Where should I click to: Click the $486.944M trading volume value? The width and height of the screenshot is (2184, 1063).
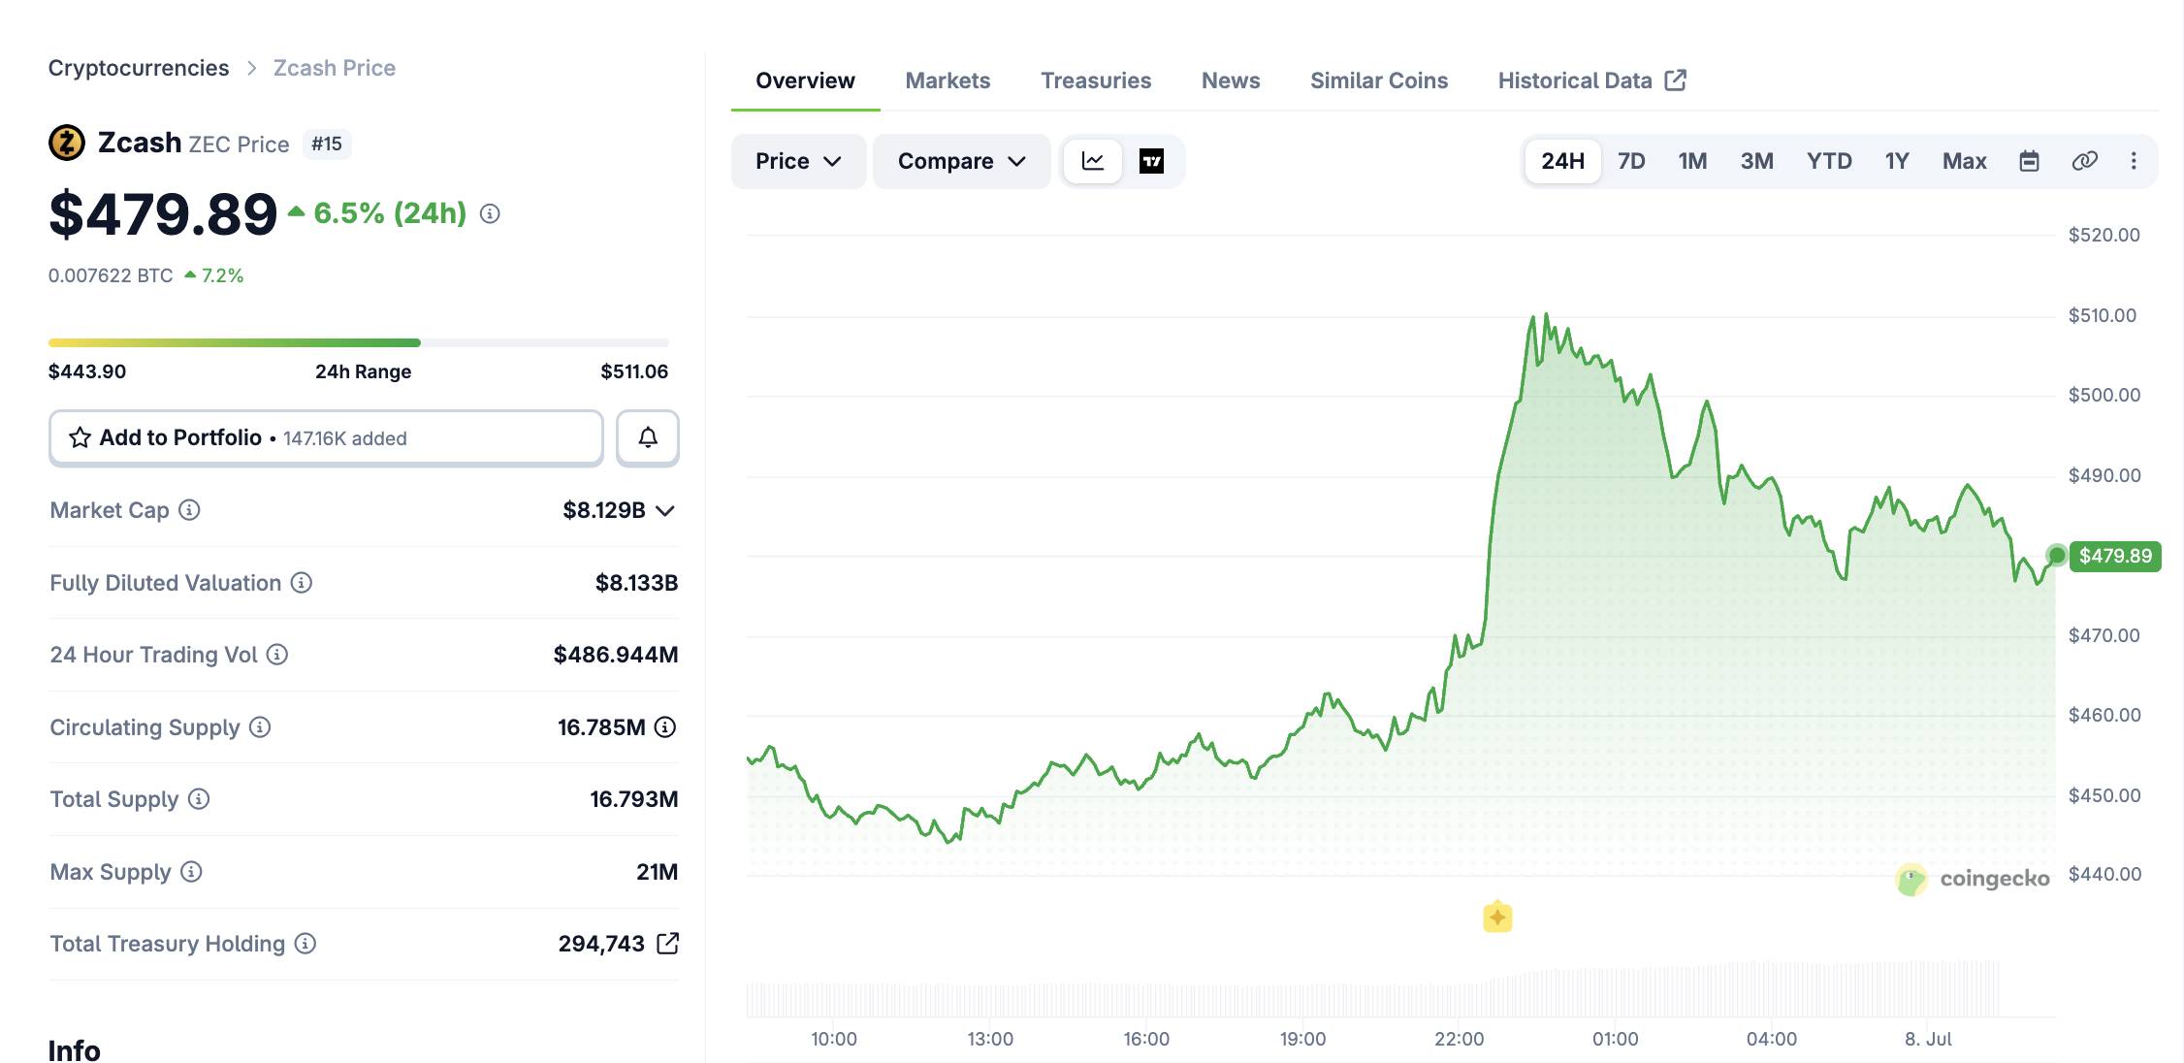[x=616, y=655]
